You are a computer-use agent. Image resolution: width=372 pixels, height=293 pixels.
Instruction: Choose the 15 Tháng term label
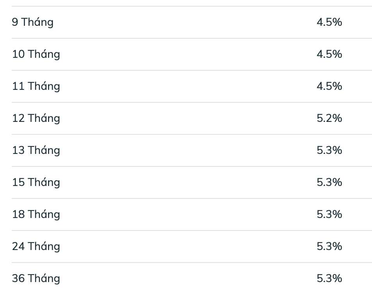[x=36, y=182]
